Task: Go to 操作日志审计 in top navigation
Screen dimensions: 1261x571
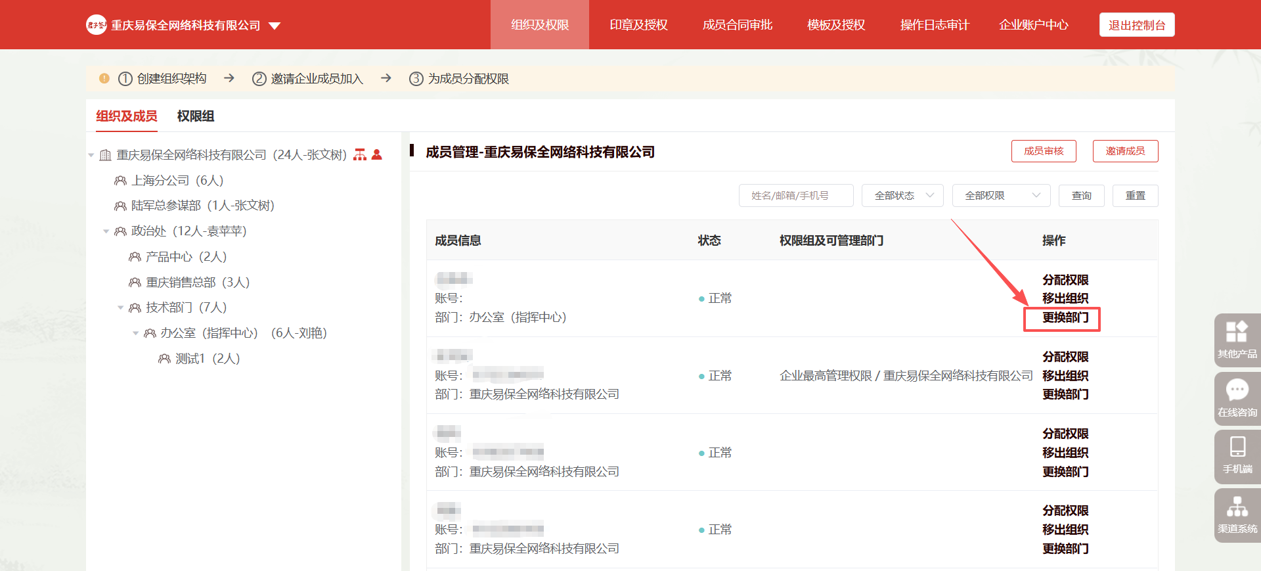Action: 934,25
